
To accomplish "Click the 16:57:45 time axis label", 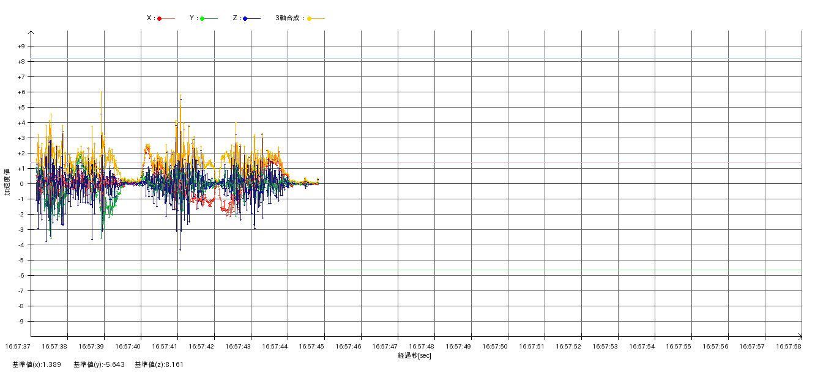I will [311, 346].
